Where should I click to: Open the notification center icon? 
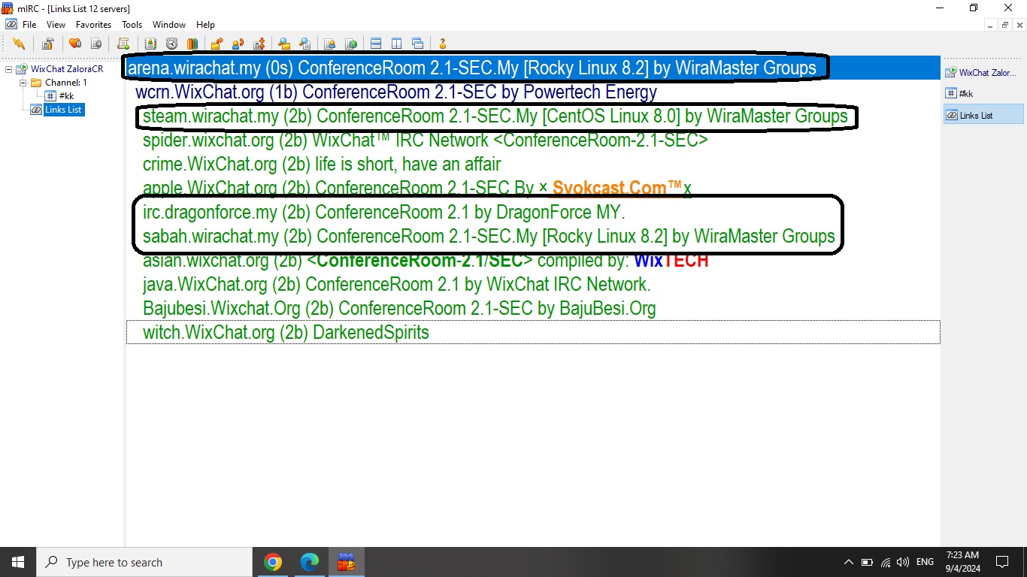[1002, 562]
